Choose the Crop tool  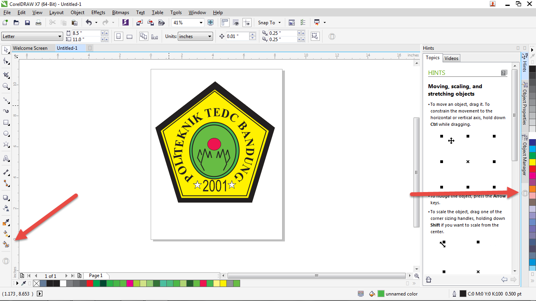6,75
